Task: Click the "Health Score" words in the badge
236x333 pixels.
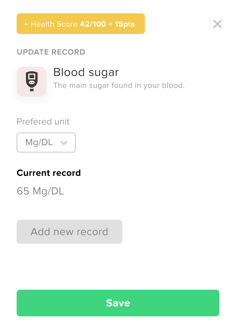Action: click(54, 24)
